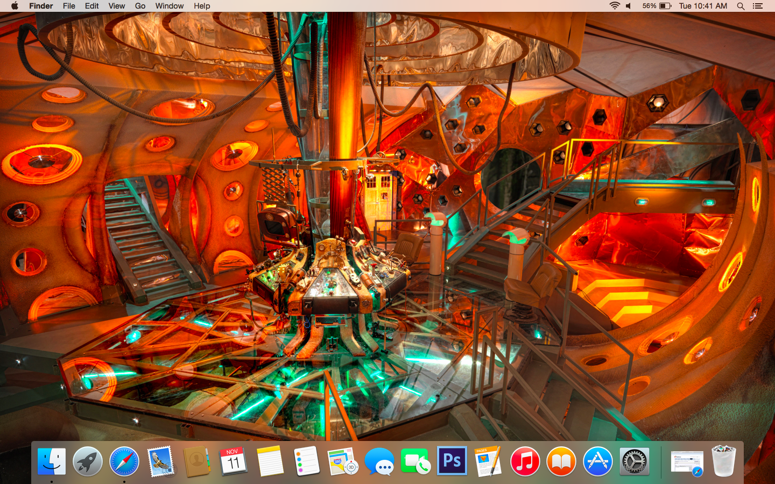Open the Apple menu
This screenshot has height=484, width=775.
point(15,6)
